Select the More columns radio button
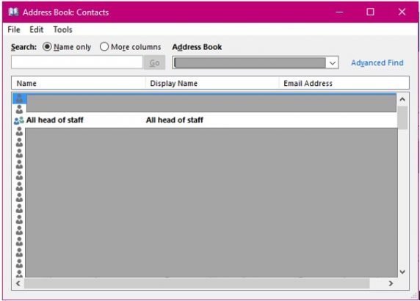Screen dimensions: 420x301 (104, 47)
